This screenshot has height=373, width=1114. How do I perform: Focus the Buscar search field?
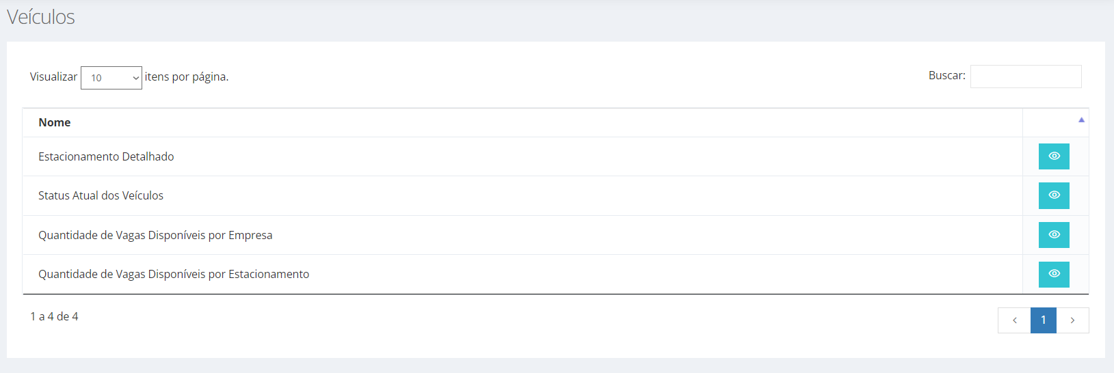[x=1026, y=77]
